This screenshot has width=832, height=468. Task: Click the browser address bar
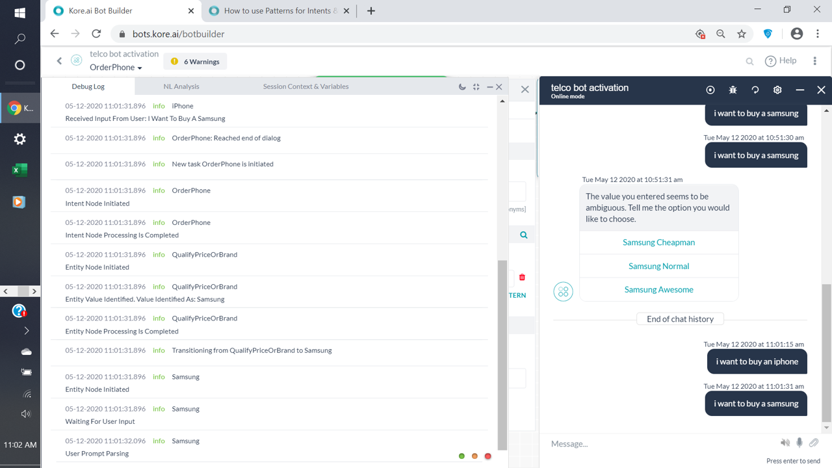[403, 34]
